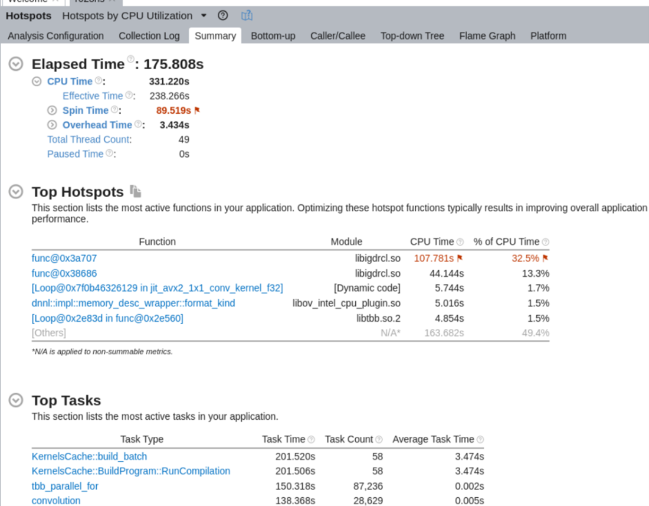Click the help icon on Average Task Time header

pos(480,439)
